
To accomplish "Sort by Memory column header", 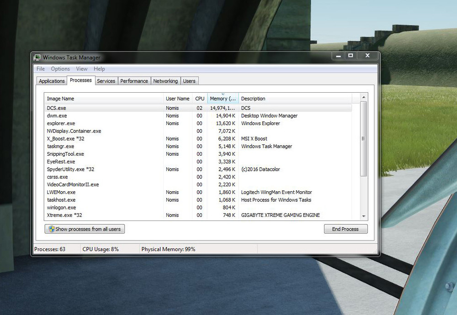I will (x=223, y=99).
